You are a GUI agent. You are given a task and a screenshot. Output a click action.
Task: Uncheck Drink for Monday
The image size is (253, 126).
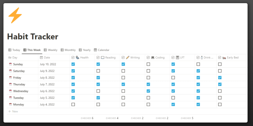pyautogui.click(x=198, y=105)
